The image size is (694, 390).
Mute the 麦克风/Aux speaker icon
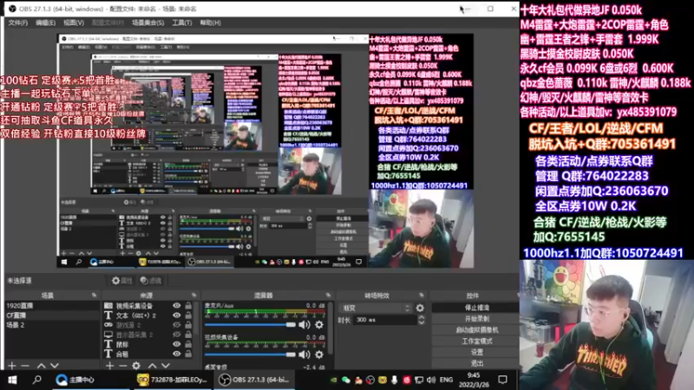pyautogui.click(x=304, y=324)
